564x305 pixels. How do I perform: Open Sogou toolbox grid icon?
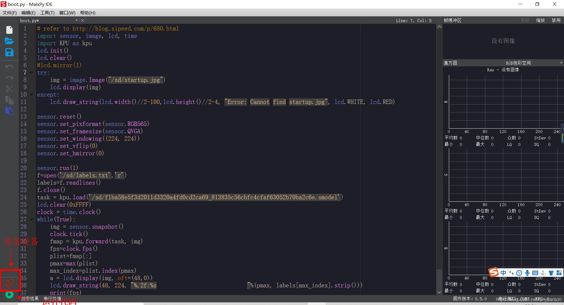[x=559, y=273]
